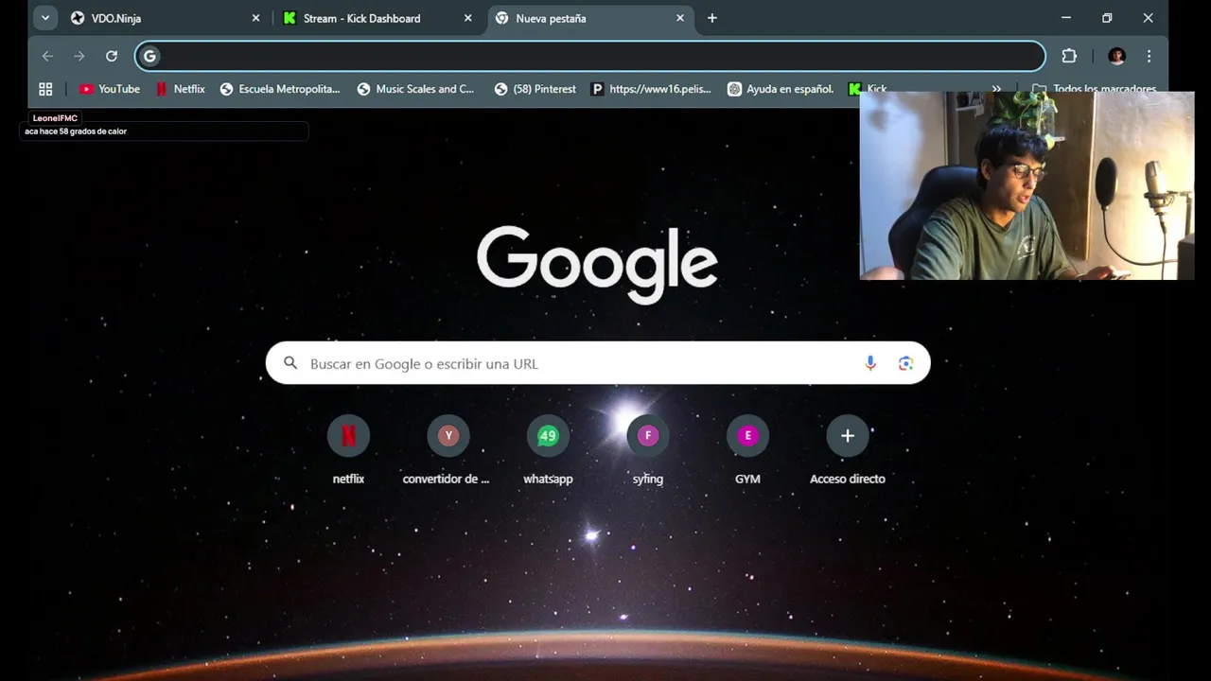Switch to the VDO.Ninja tab
This screenshot has width=1211, height=681.
click(166, 18)
